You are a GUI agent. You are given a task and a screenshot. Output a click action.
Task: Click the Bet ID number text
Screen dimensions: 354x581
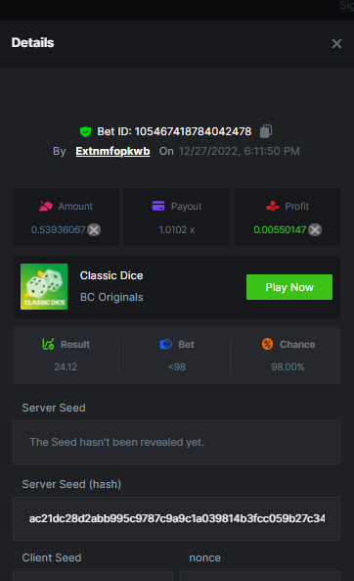pyautogui.click(x=193, y=131)
